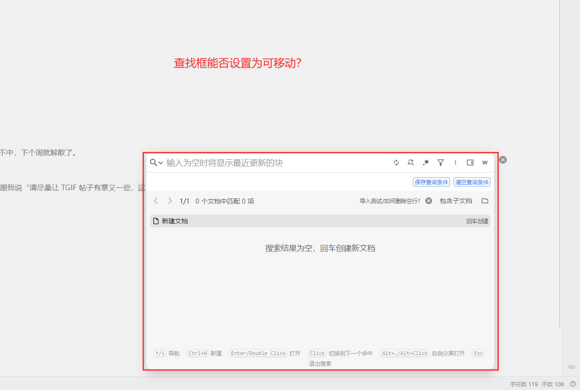The width and height of the screenshot is (580, 390).
Task: Click the search syntax asterisk icon
Action: 425,163
